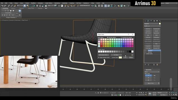Open the Utilities wrench tab

click(x=160, y=21)
